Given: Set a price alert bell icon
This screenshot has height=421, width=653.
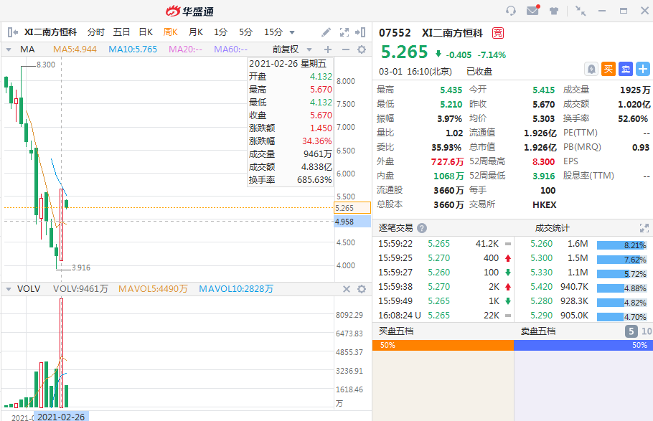Looking at the screenshot, I should [x=591, y=69].
